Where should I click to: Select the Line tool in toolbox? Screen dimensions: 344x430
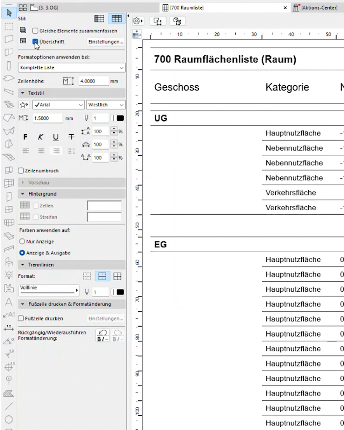click(9, 406)
